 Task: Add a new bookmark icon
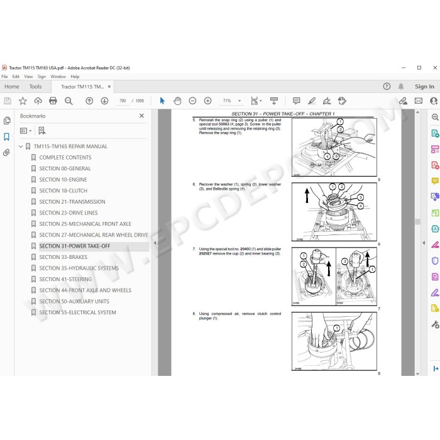click(42, 131)
